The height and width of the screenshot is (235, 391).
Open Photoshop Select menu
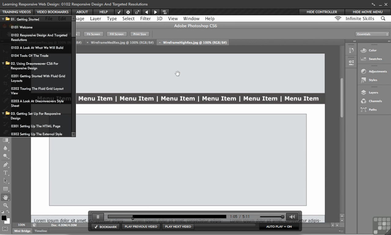click(x=128, y=19)
